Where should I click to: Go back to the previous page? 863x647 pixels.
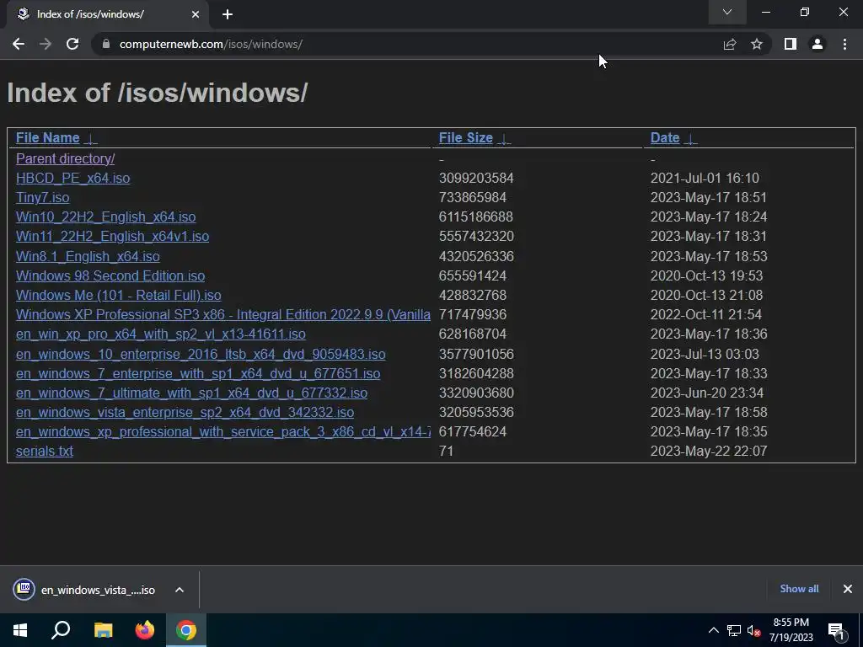19,44
